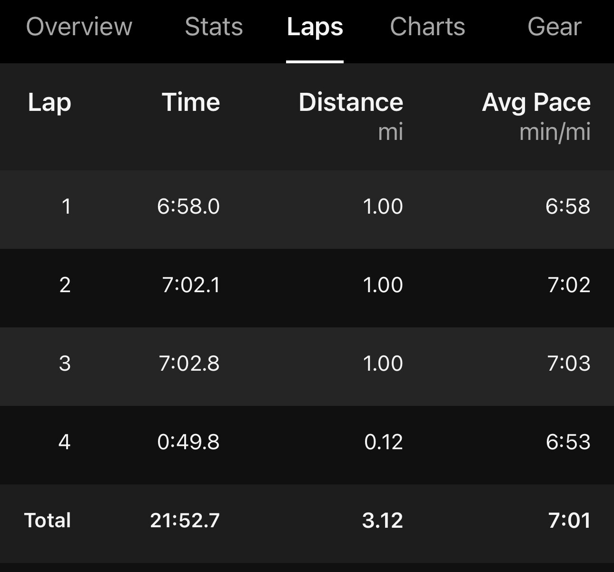Select the Laps tab

tap(315, 28)
